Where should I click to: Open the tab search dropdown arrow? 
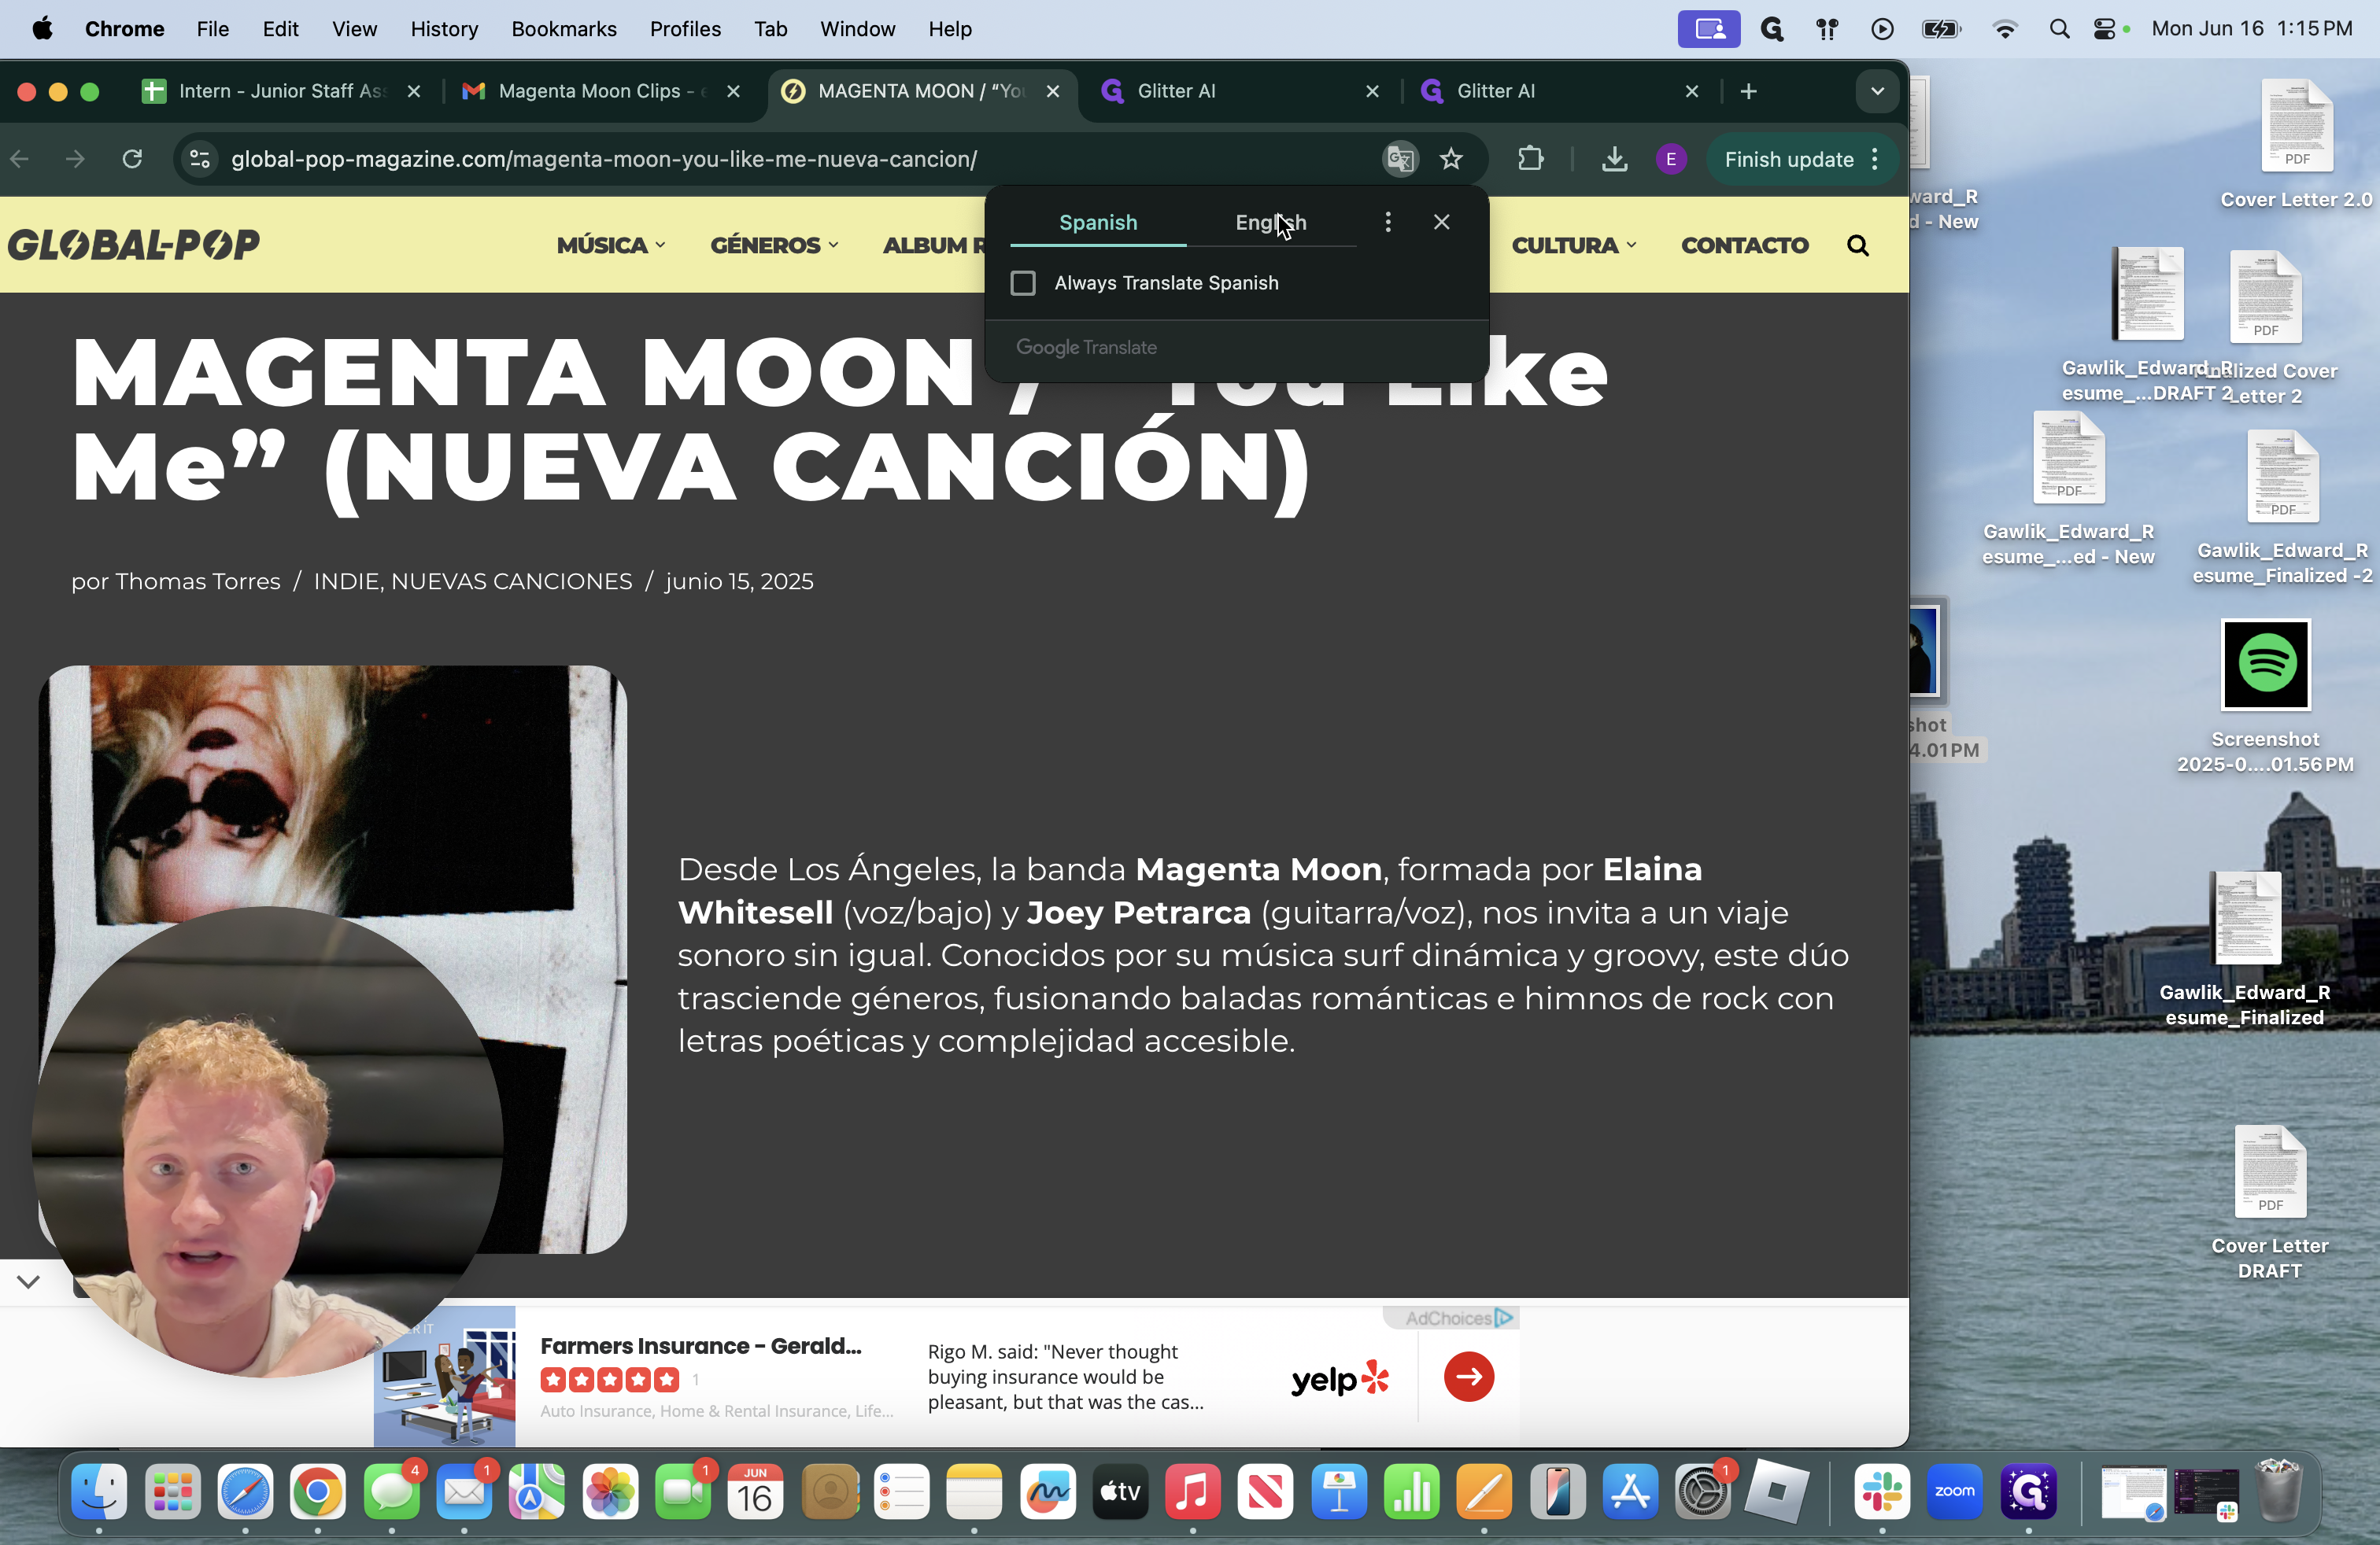(1877, 91)
